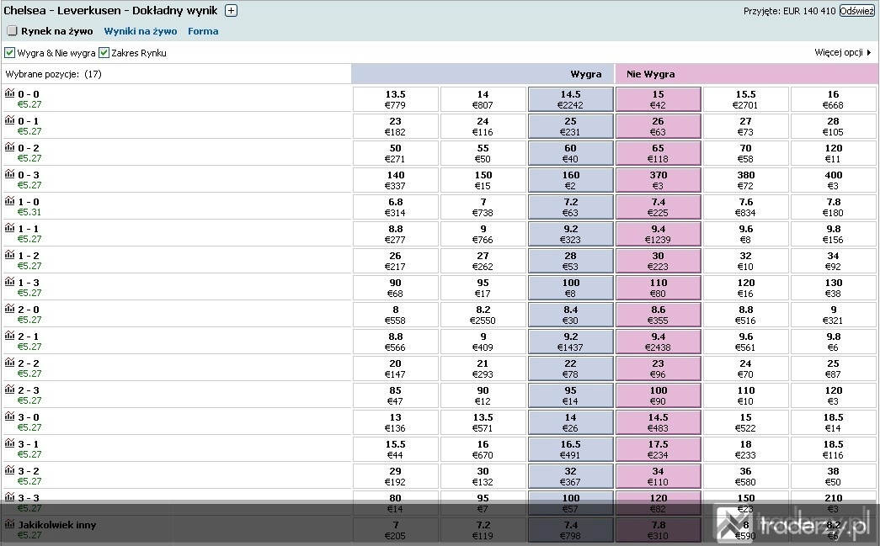Open the chart icon for 3 - 2

9,469
